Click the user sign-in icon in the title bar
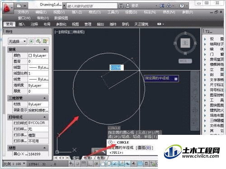This screenshot has width=226, height=169. coord(128,6)
